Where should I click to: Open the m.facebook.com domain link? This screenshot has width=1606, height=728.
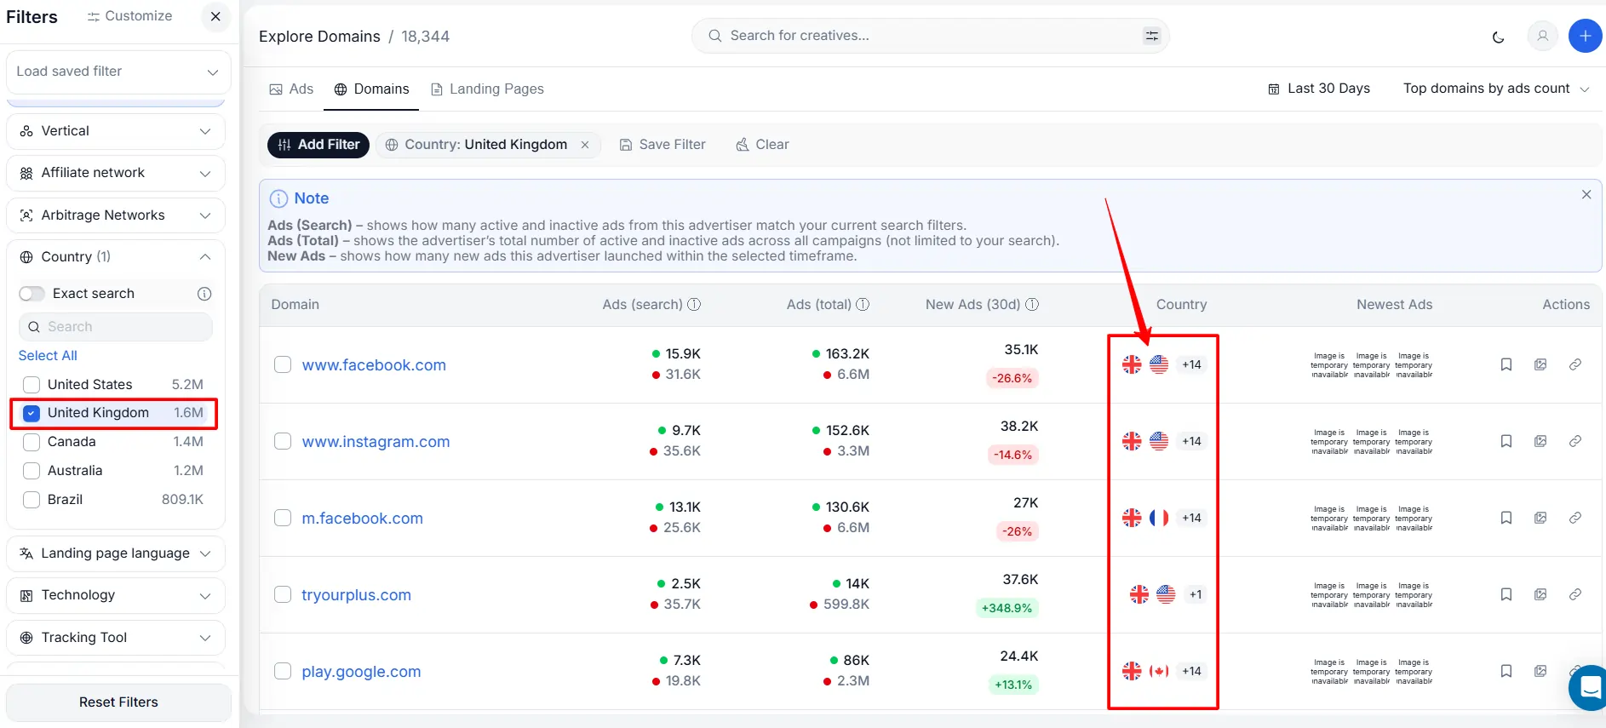coord(362,519)
